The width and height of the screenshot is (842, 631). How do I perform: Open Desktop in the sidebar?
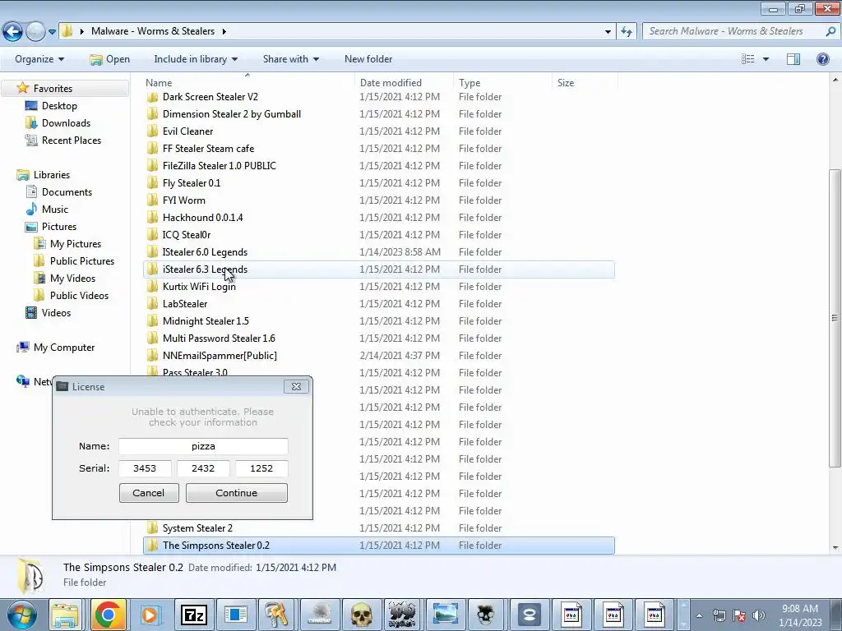coord(59,106)
